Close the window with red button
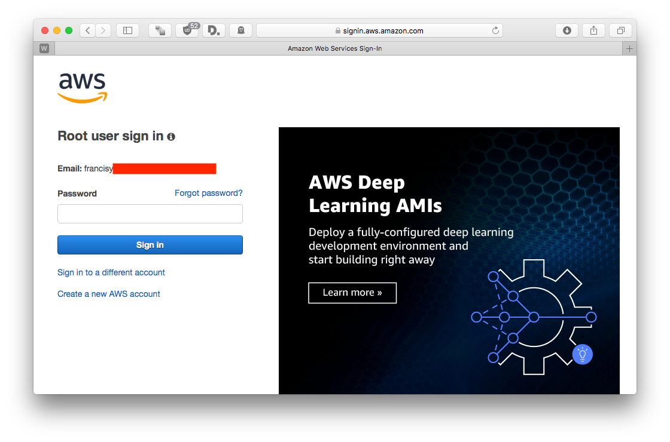 45,30
